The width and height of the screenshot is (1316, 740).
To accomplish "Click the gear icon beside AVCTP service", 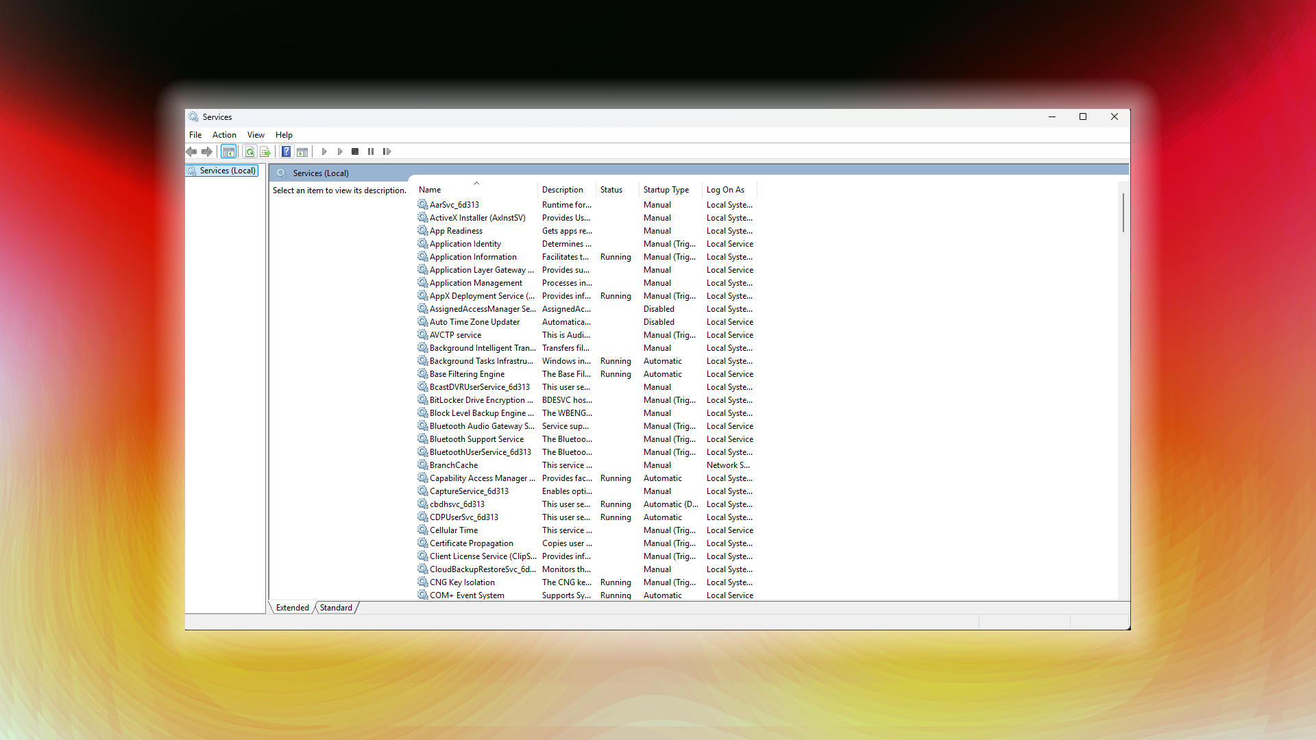I will (x=423, y=334).
